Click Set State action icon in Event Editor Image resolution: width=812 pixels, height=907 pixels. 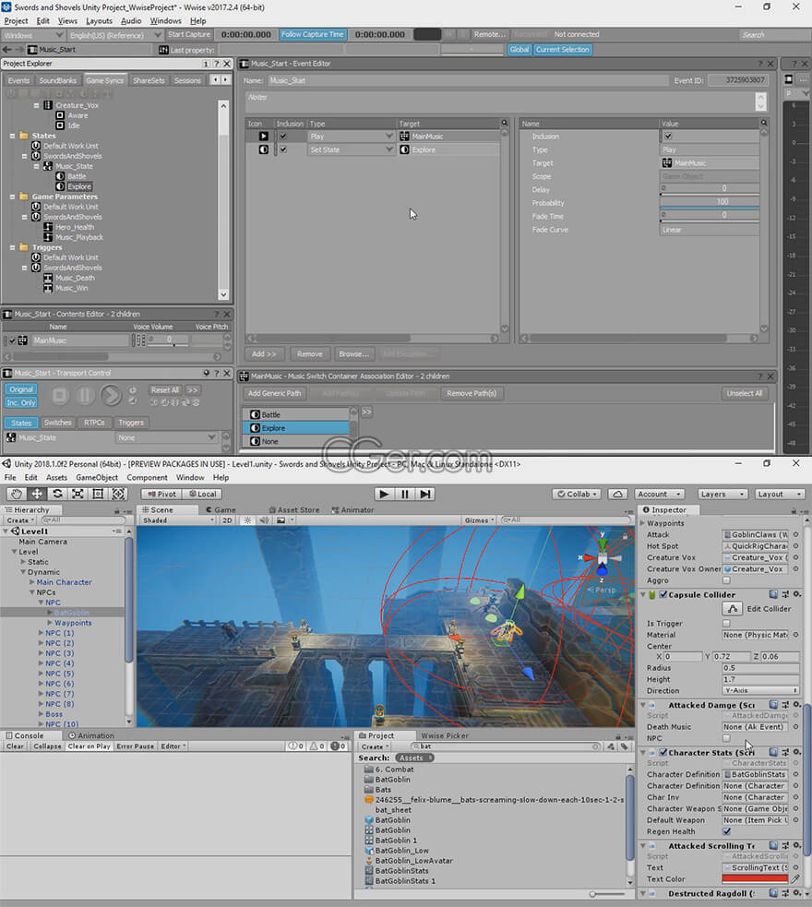263,149
